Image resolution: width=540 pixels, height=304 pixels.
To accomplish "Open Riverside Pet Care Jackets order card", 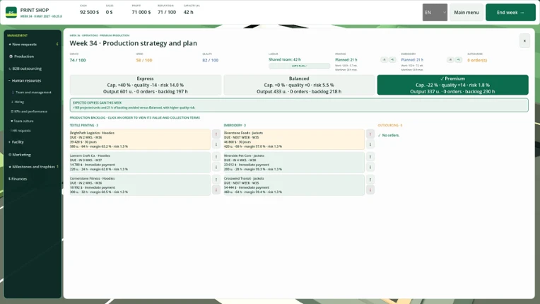I will (x=294, y=162).
